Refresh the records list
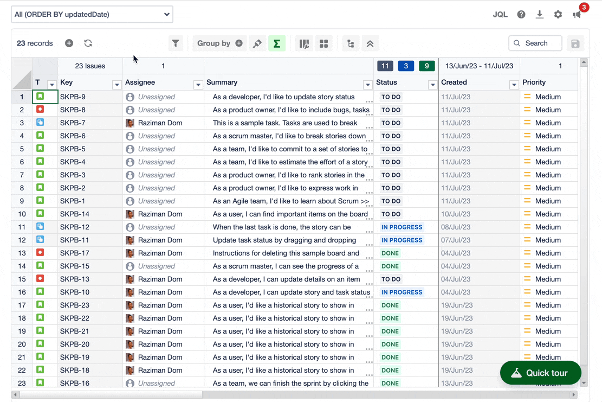The image size is (602, 402). pyautogui.click(x=88, y=43)
